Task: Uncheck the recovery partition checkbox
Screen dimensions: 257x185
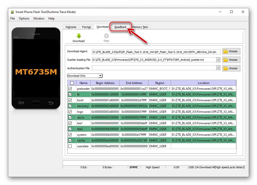Action: click(70, 106)
